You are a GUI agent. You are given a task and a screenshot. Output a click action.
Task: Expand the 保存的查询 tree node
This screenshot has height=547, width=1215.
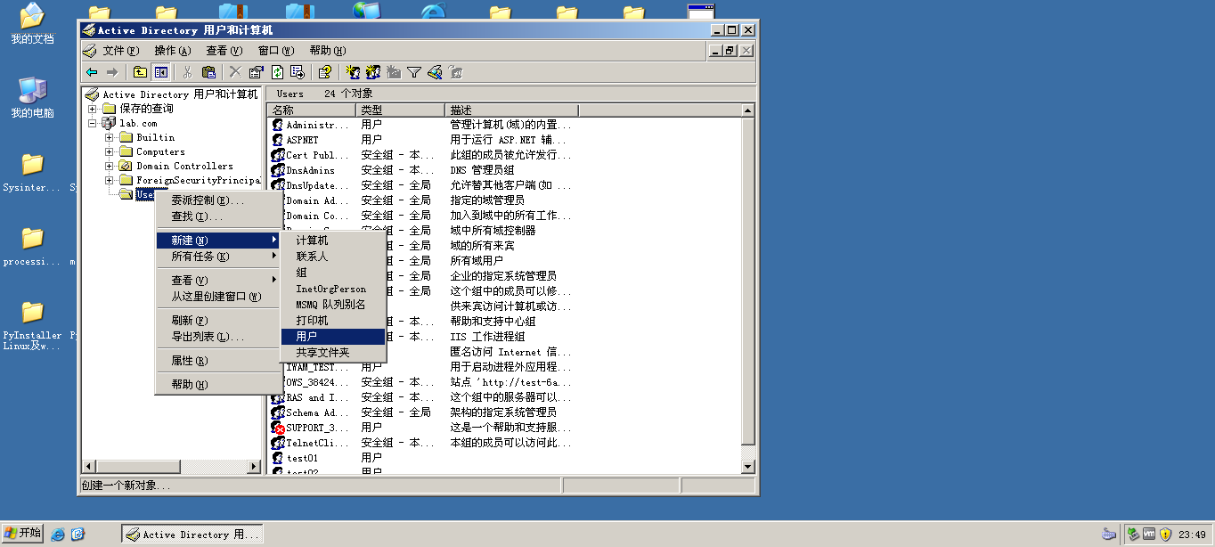click(92, 109)
